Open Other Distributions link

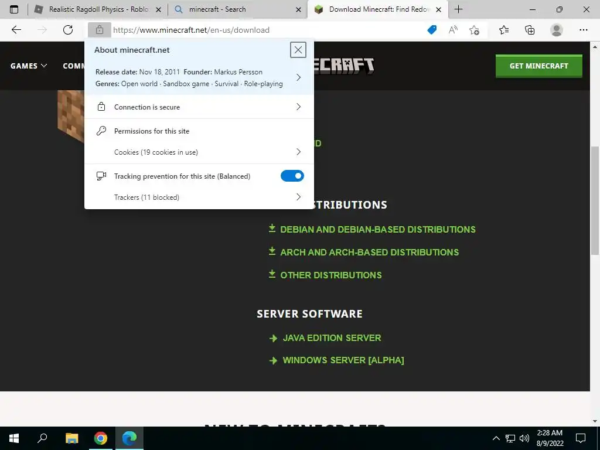[x=331, y=275]
